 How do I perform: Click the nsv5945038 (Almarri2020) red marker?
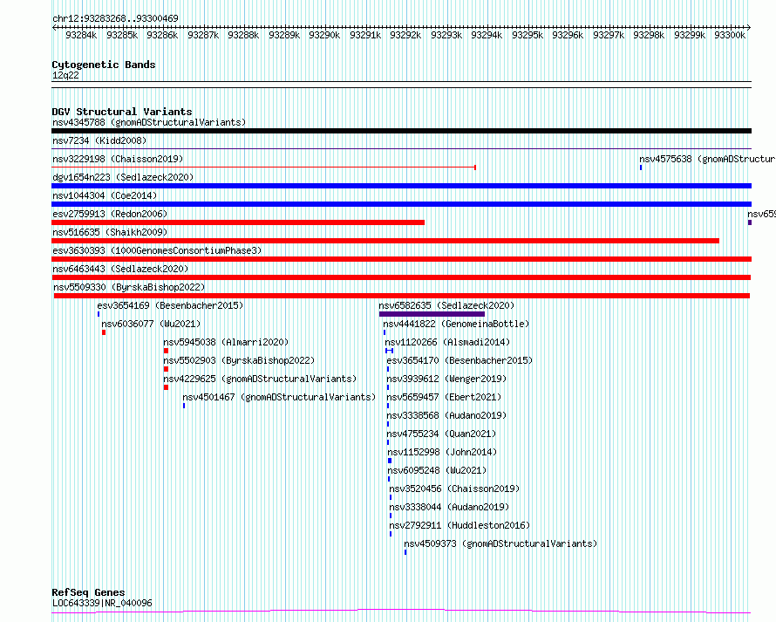[166, 351]
